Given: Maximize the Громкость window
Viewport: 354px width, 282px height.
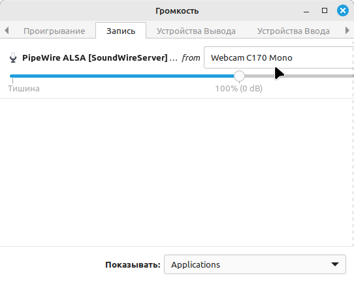Looking at the screenshot, I should (325, 10).
